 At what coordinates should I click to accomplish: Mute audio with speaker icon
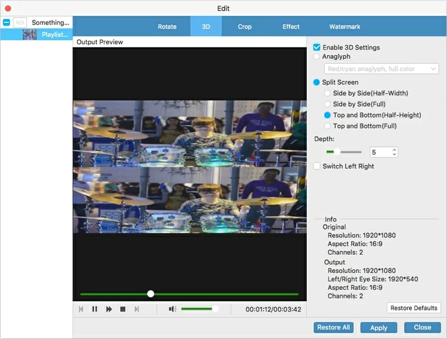[x=173, y=309]
